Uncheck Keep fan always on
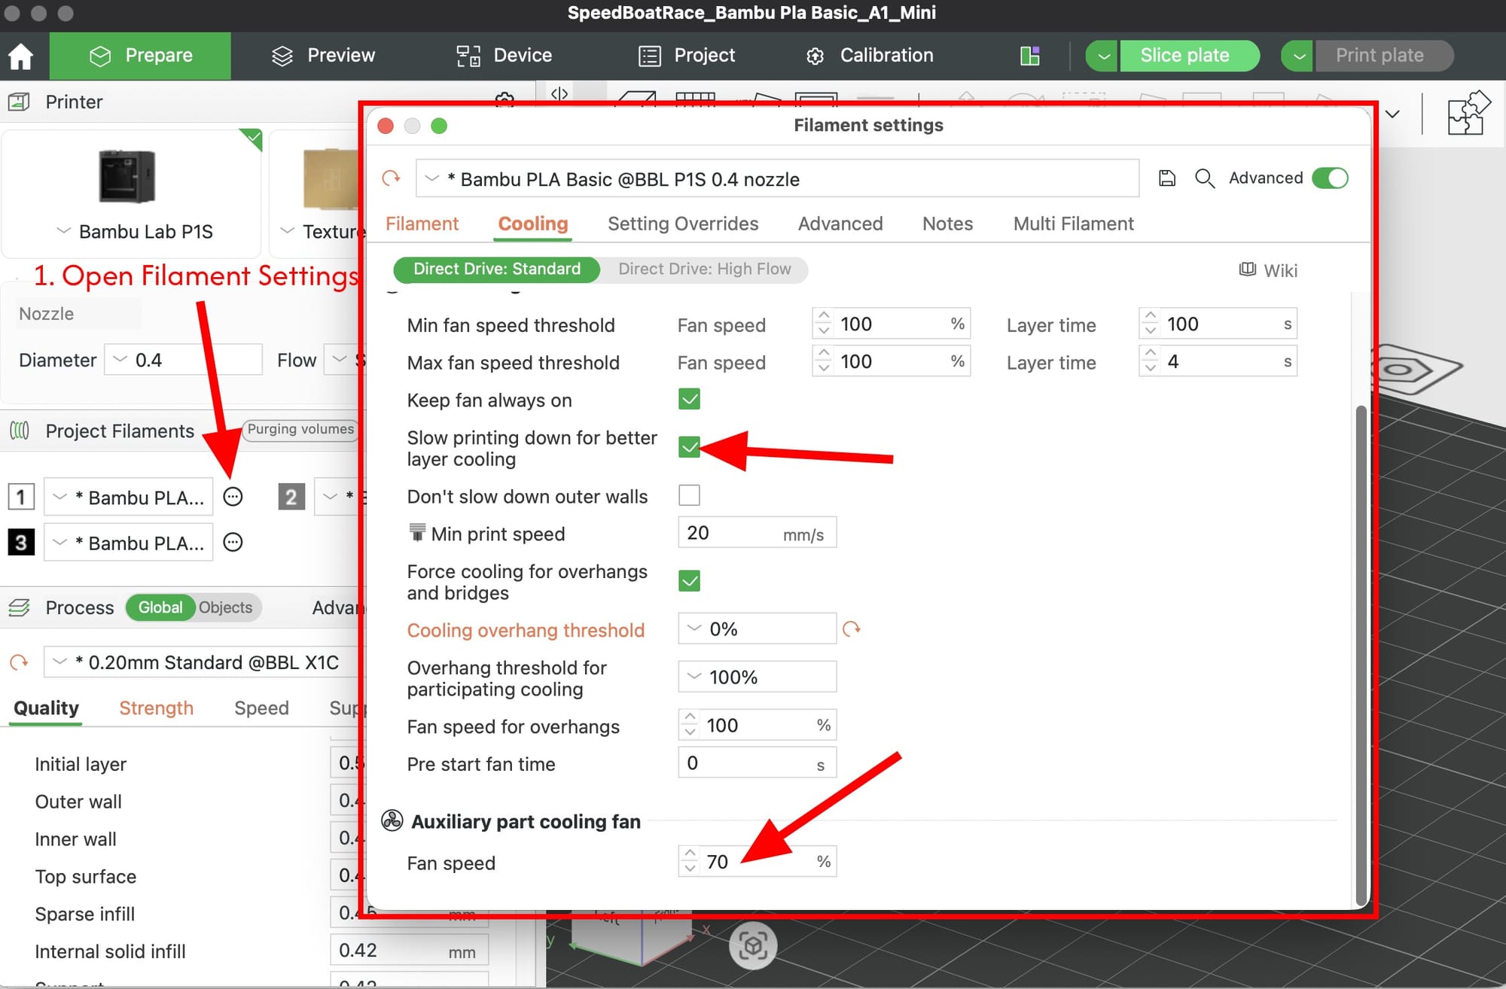The height and width of the screenshot is (989, 1506). tap(689, 400)
